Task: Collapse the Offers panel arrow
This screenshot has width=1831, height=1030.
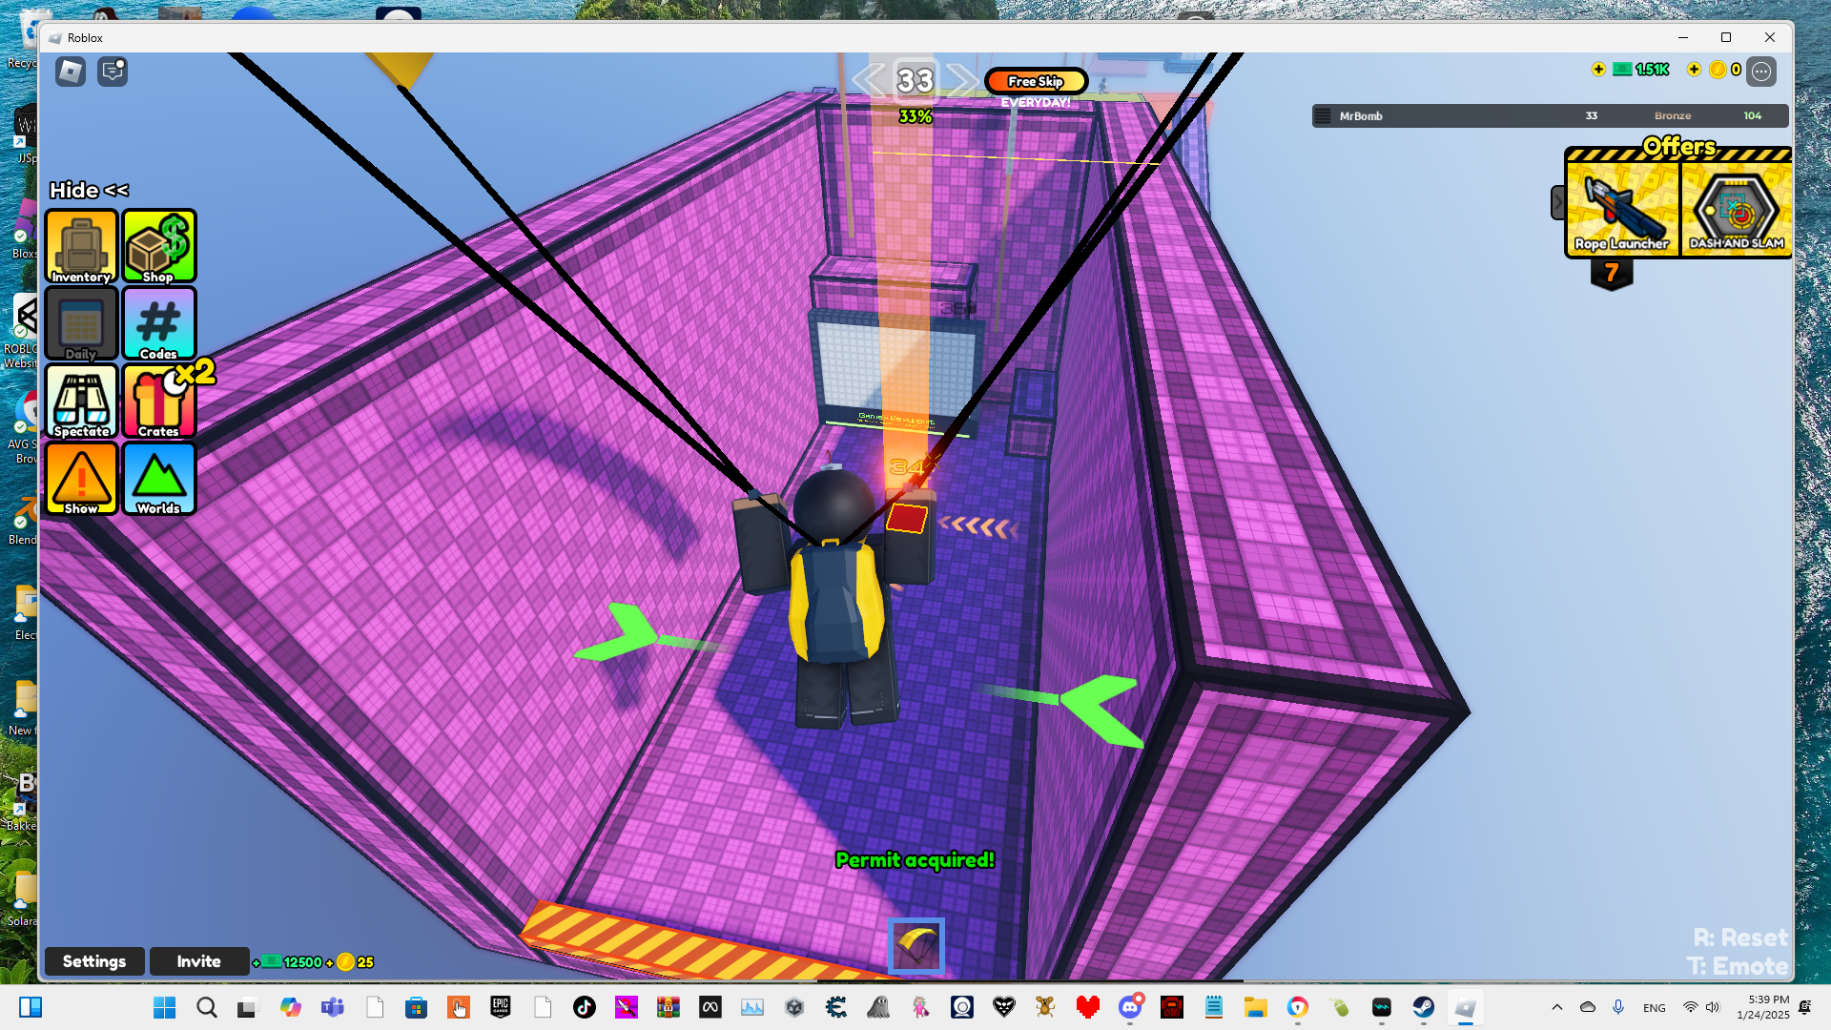Action: [x=1557, y=202]
